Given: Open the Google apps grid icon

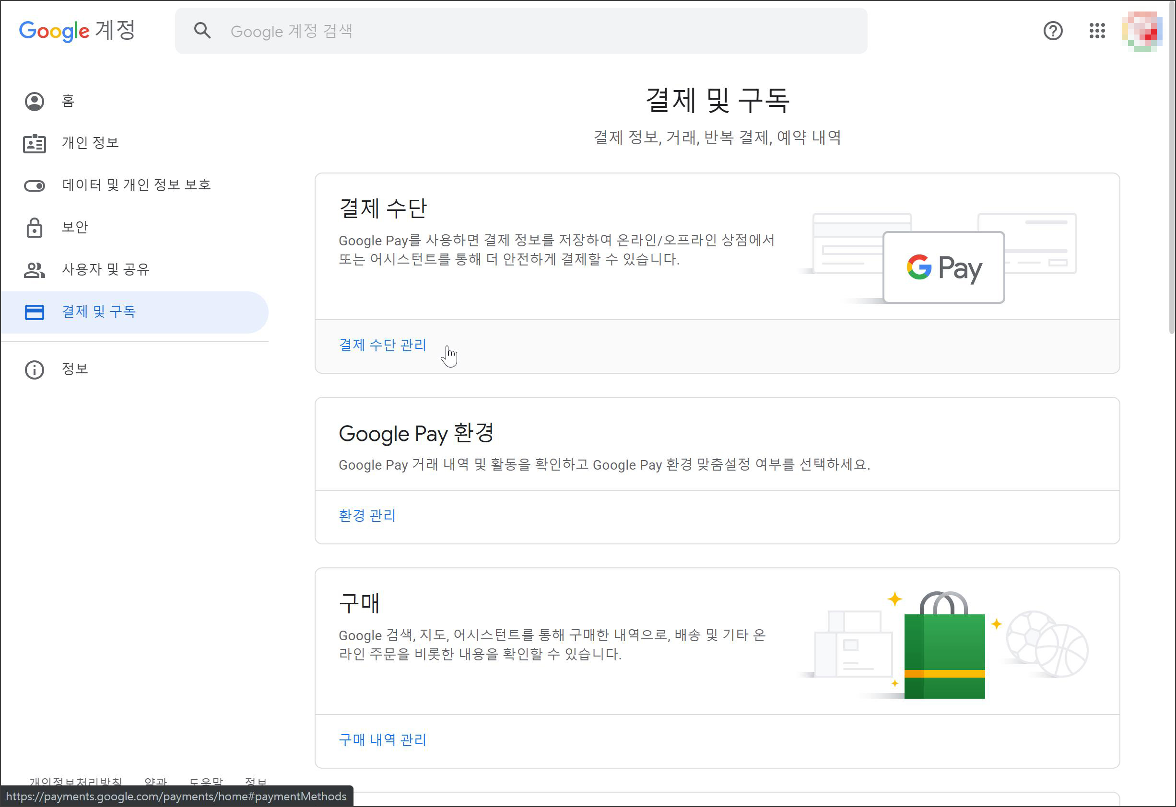Looking at the screenshot, I should [x=1096, y=31].
